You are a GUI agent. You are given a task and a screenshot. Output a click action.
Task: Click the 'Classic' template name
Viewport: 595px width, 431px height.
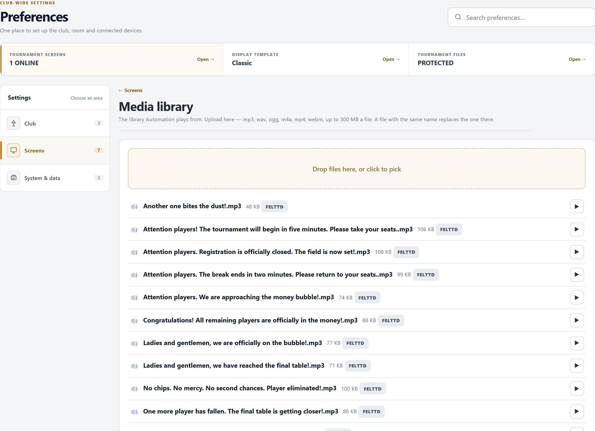(242, 63)
